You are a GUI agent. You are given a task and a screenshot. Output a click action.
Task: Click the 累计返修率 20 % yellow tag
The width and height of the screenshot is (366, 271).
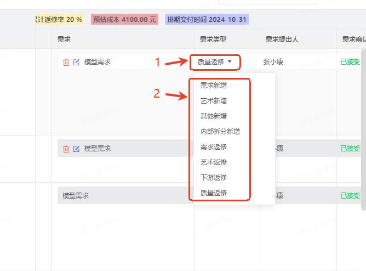60,19
